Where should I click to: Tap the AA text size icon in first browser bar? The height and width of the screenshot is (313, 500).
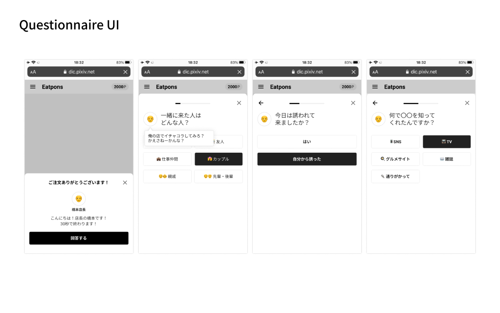(33, 72)
